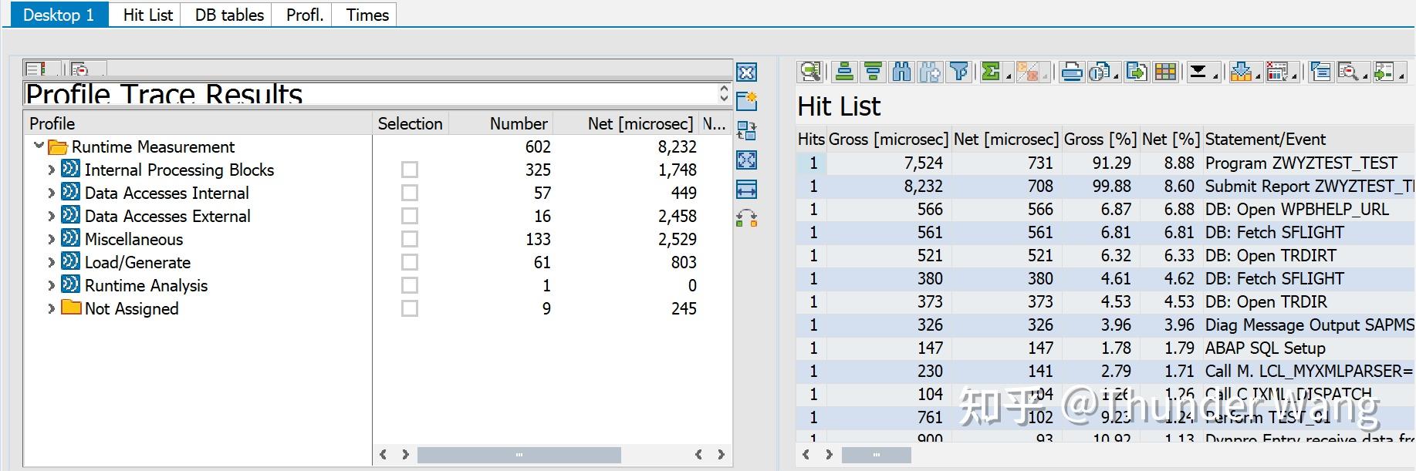1416x471 pixels.
Task: Open the Times tab
Action: click(367, 15)
